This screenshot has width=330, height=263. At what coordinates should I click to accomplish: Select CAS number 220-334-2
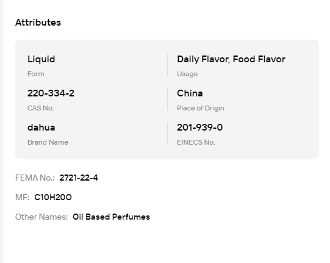click(51, 93)
